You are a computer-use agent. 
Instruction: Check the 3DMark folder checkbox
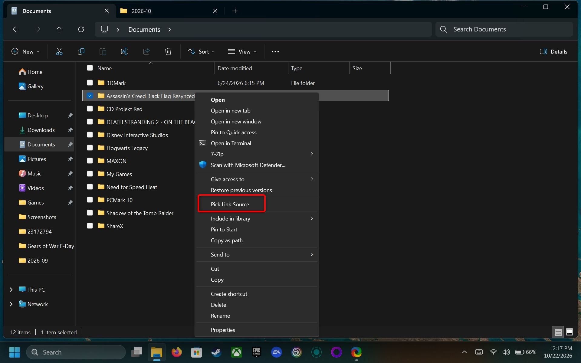click(x=90, y=83)
